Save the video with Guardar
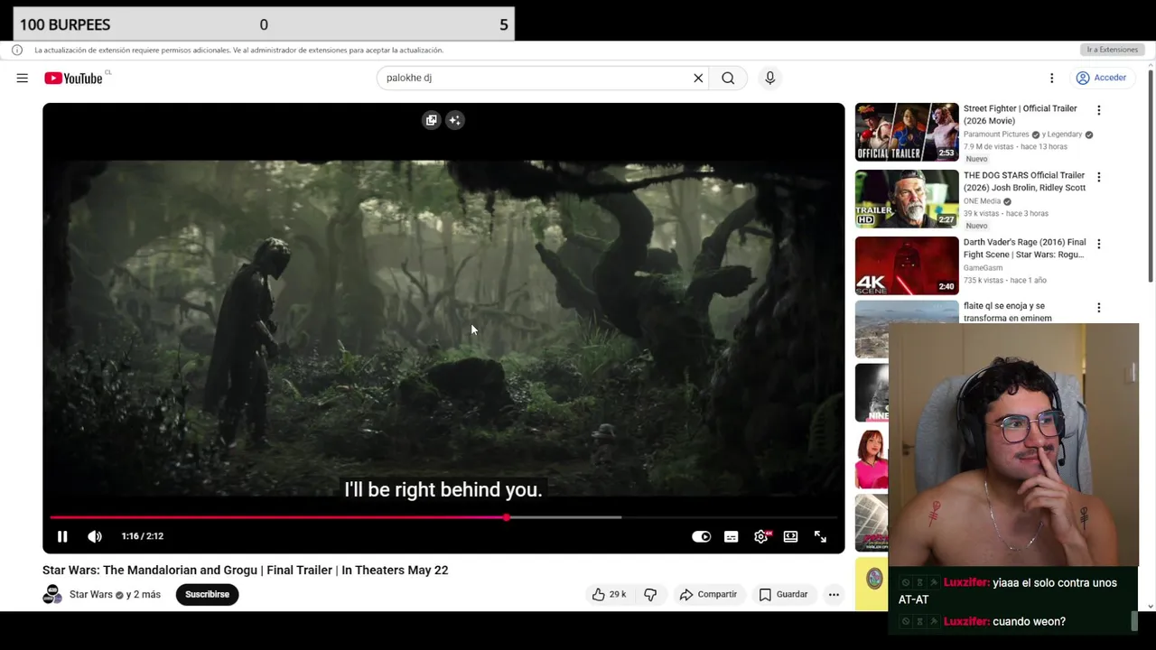Screen dimensions: 1156x650 coord(783,594)
